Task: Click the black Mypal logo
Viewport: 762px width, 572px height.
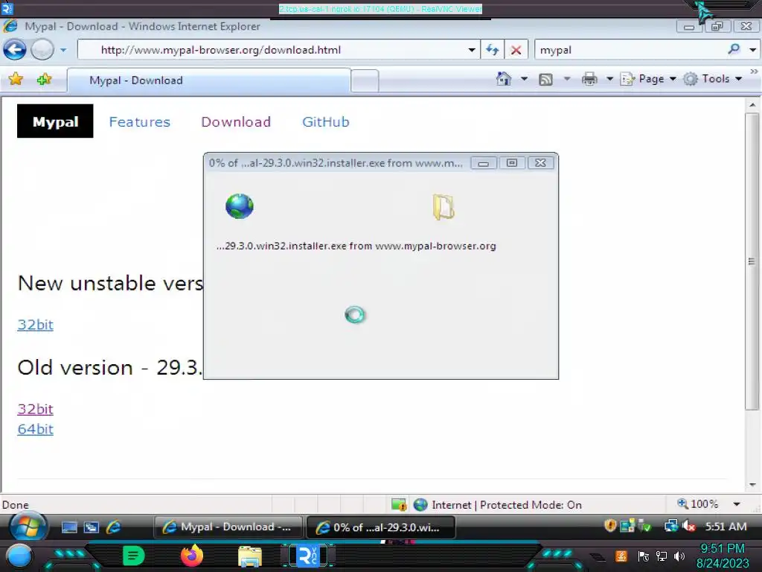Action: (55, 121)
